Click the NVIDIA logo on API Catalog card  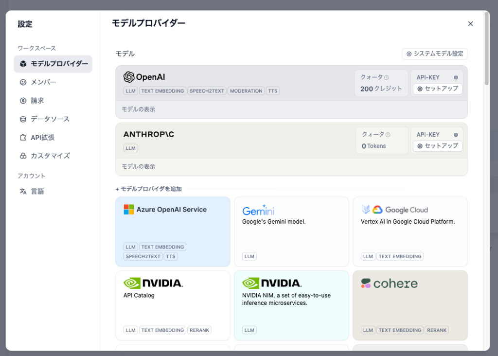(153, 283)
